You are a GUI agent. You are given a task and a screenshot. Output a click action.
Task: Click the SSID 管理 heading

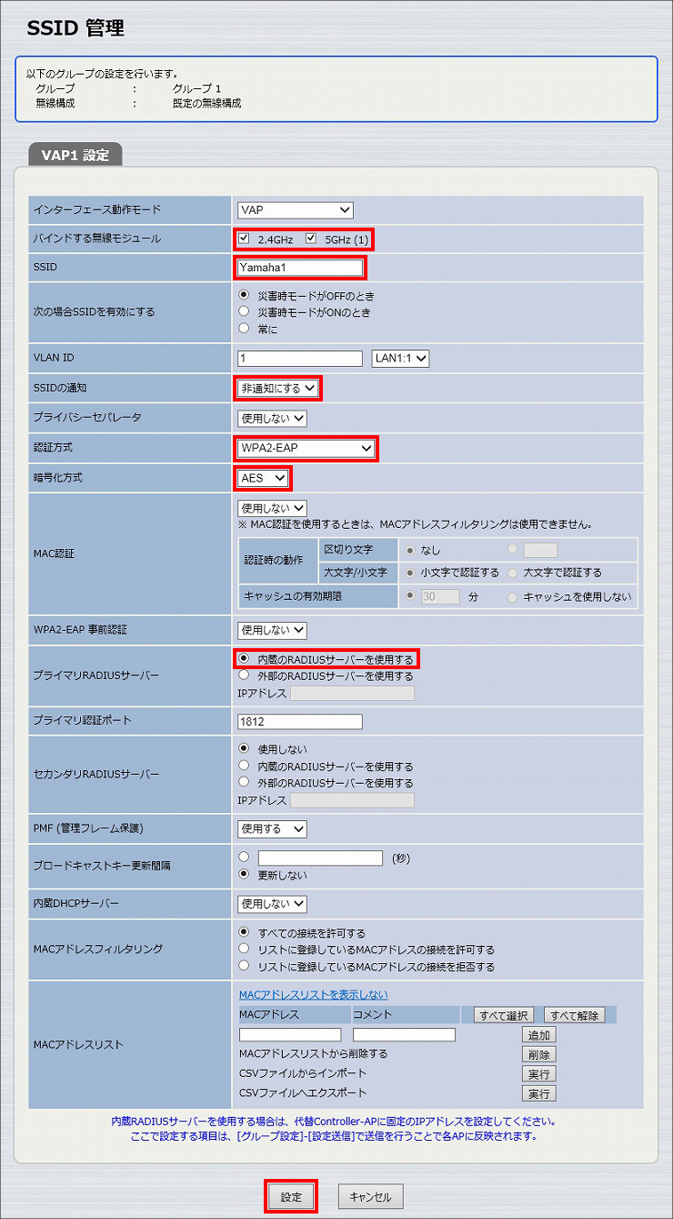click(x=75, y=28)
